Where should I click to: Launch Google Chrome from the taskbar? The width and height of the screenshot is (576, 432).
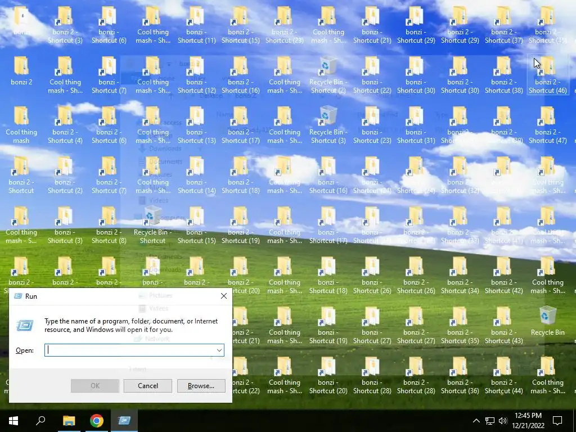(97, 421)
